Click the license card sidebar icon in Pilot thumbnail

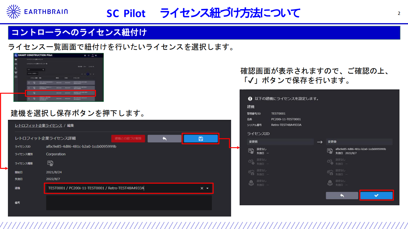click(x=16, y=77)
